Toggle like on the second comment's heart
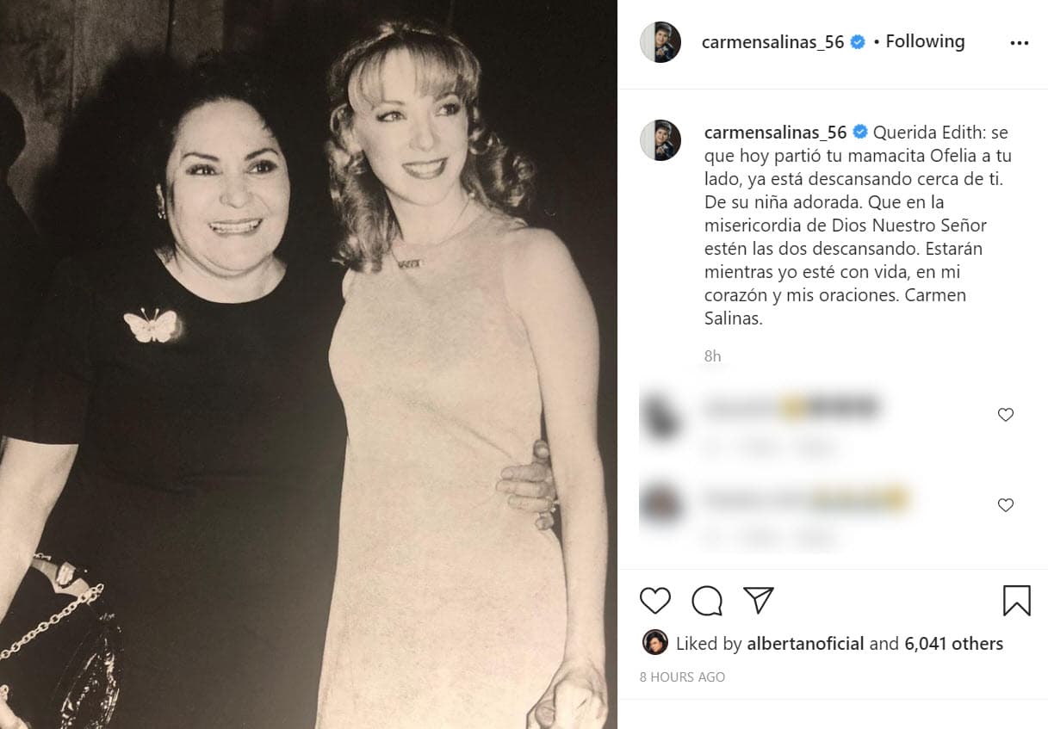 tap(1005, 505)
